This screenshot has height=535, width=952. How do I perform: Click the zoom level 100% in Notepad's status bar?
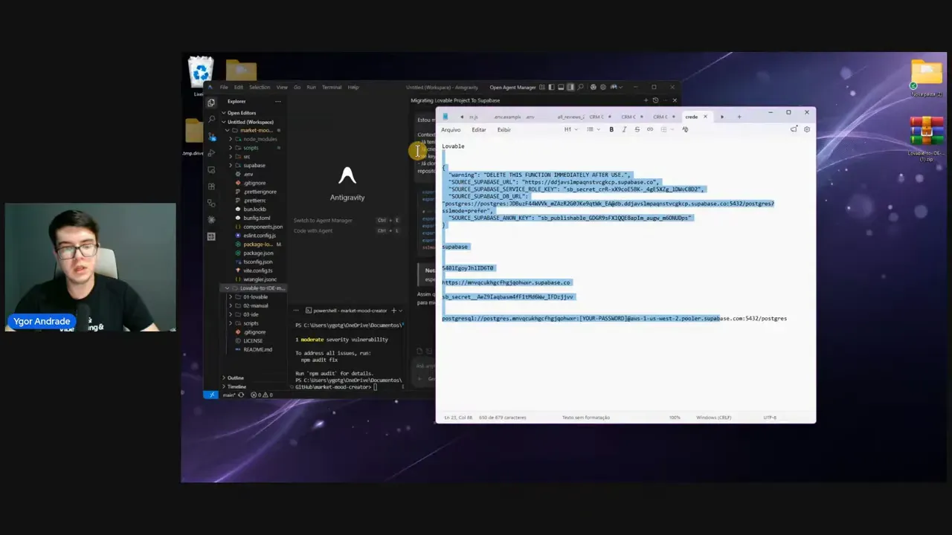tap(675, 418)
